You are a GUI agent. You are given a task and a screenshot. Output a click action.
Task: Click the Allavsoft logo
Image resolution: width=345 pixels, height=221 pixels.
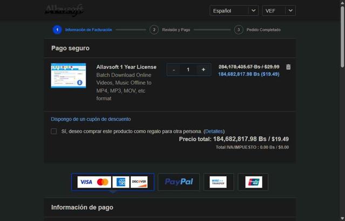64,10
